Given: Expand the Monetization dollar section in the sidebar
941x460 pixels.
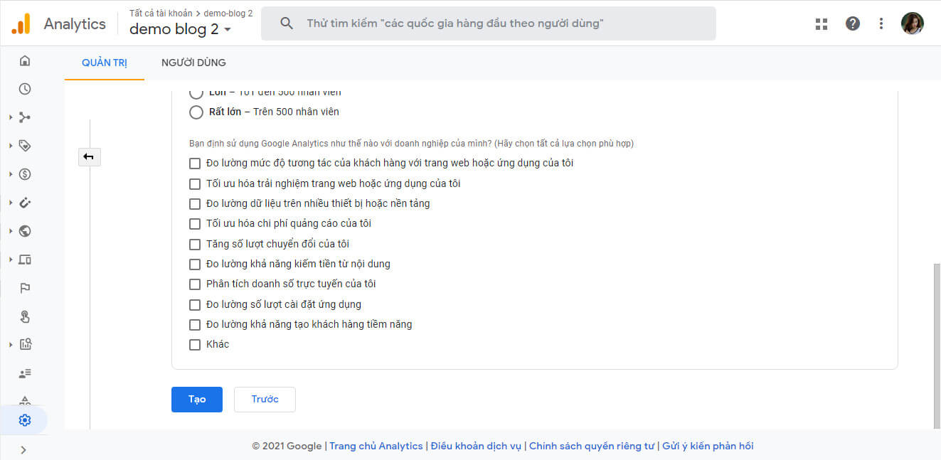Looking at the screenshot, I should click(25, 174).
